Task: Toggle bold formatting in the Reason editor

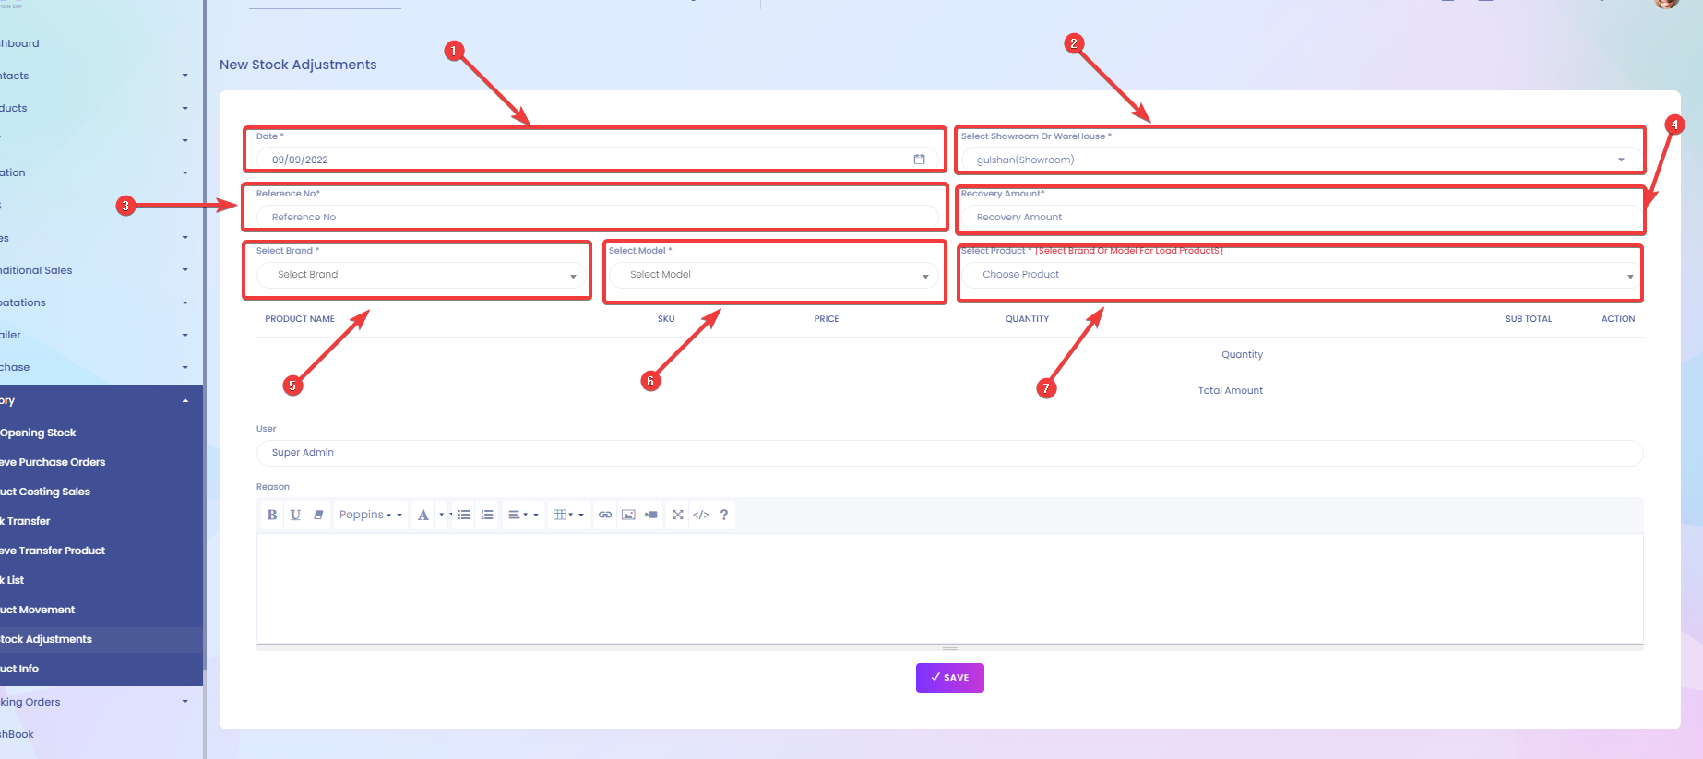Action: tap(272, 515)
